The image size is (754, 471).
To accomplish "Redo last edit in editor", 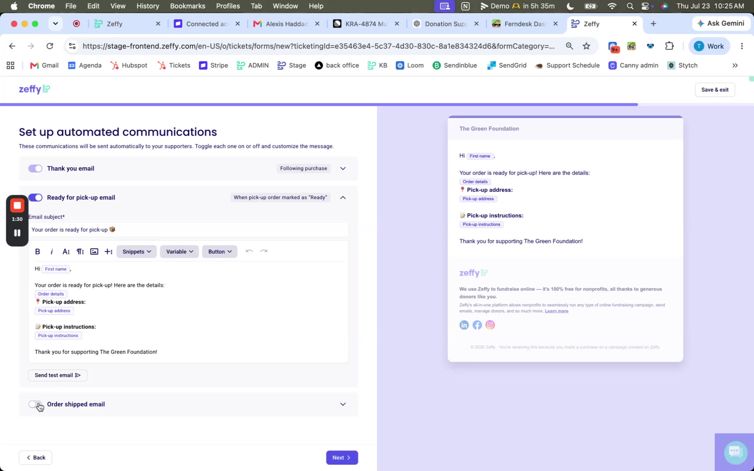I will tap(264, 251).
